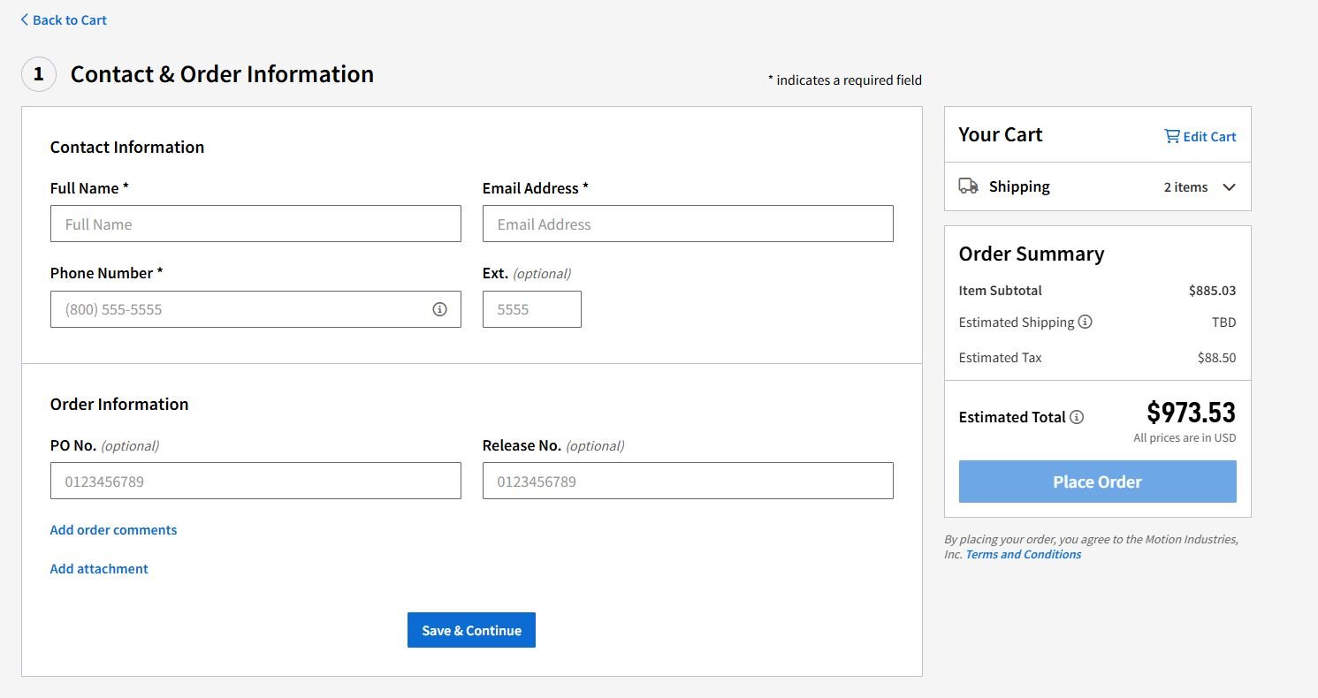Click Add attachment link
The image size is (1318, 698).
(99, 569)
